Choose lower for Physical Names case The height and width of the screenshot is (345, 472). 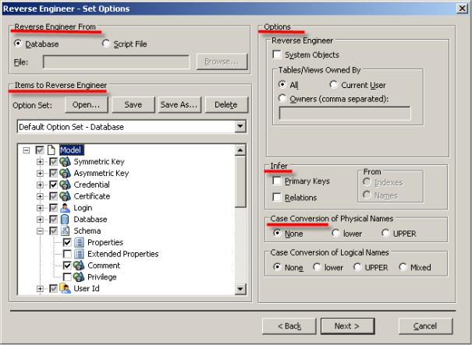tap(335, 233)
